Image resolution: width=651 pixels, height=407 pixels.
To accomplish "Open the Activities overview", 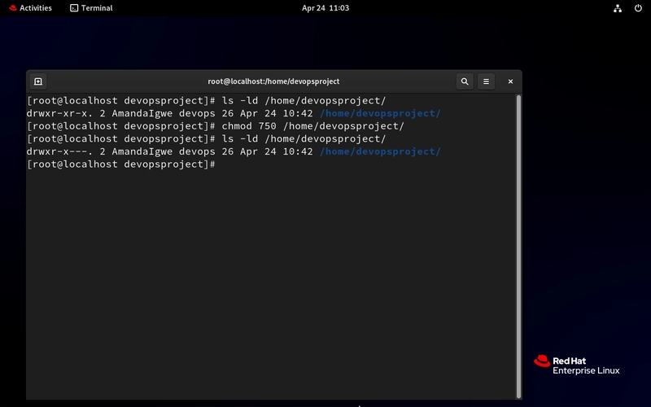I will point(30,8).
